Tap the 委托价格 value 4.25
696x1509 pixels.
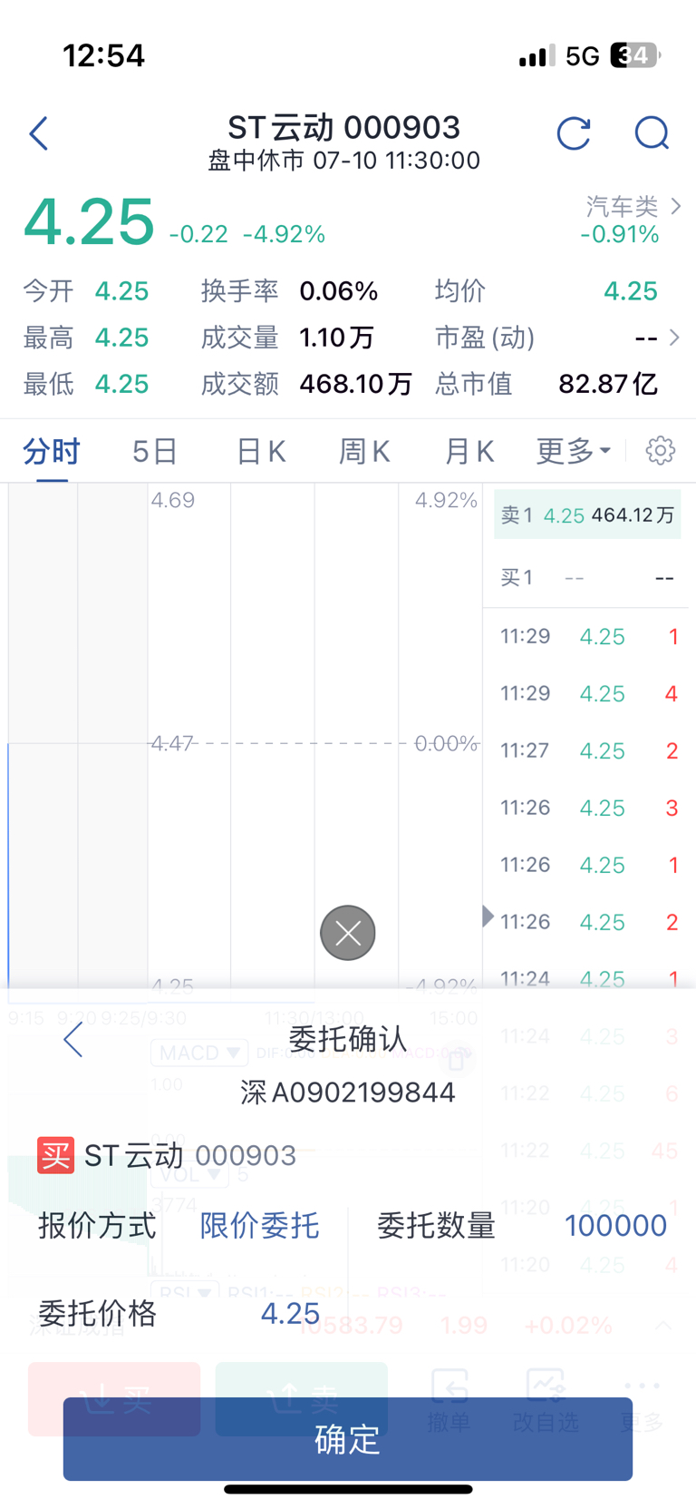tap(290, 1313)
